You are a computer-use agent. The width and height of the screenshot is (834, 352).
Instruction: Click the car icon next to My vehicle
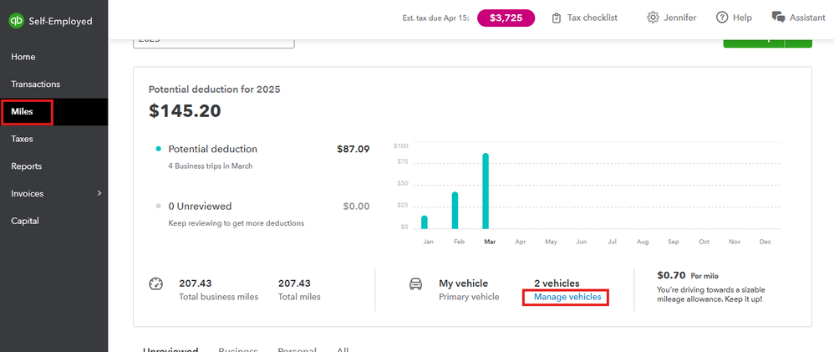click(x=415, y=283)
